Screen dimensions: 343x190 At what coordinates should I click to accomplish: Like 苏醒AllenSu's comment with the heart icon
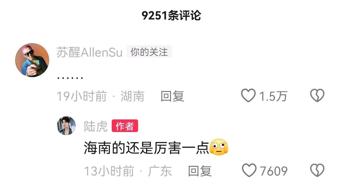pos(248,96)
